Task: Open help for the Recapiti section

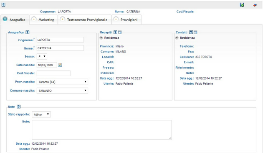Action: pyautogui.click(x=115, y=32)
